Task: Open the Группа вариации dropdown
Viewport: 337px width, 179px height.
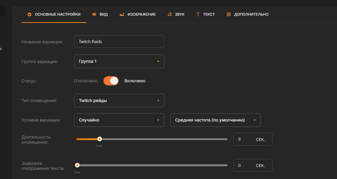Action: click(119, 62)
